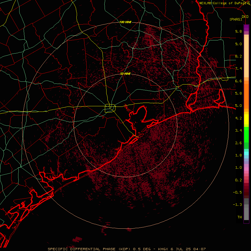The image size is (251, 251).
Task: Click the 0.2 scale value
Action: [238, 180]
